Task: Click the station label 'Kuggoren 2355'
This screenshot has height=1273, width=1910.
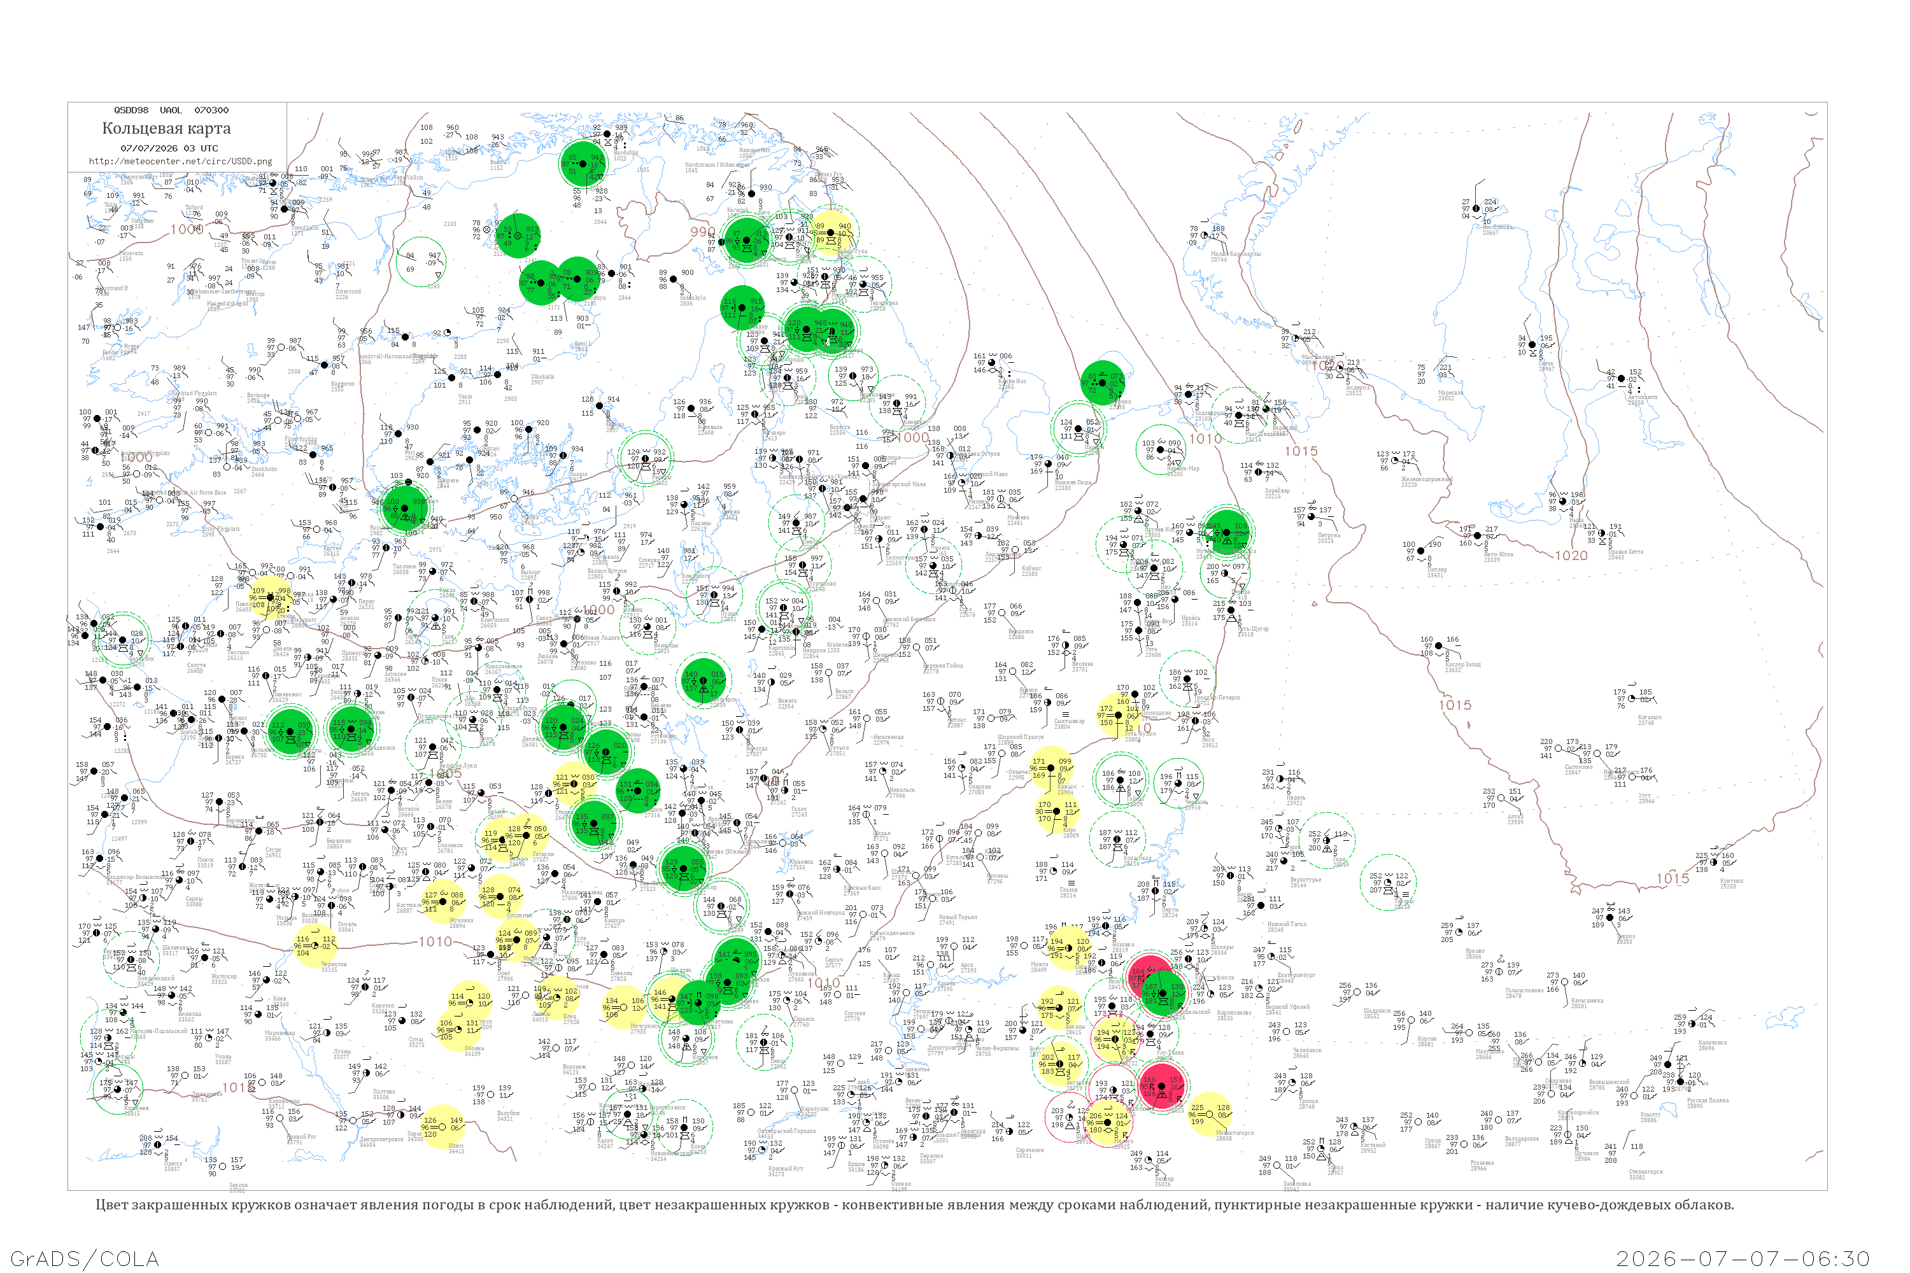Action: tap(343, 386)
